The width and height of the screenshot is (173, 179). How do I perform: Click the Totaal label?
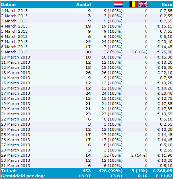pos(9,171)
